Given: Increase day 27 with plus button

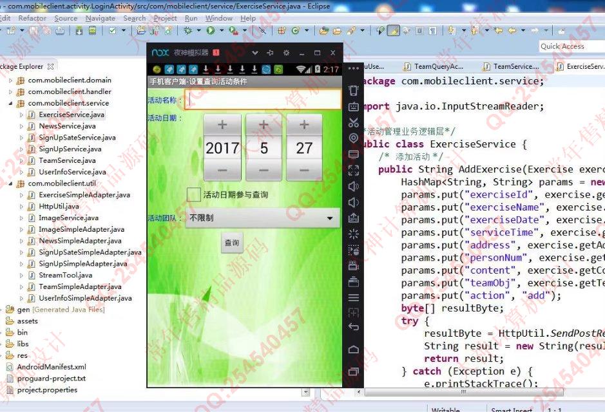Looking at the screenshot, I should point(304,124).
